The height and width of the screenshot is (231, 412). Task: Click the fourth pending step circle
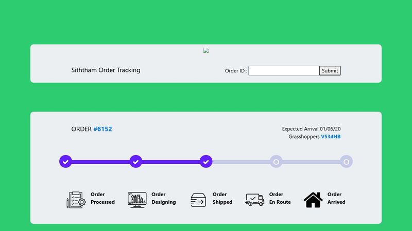pos(276,162)
